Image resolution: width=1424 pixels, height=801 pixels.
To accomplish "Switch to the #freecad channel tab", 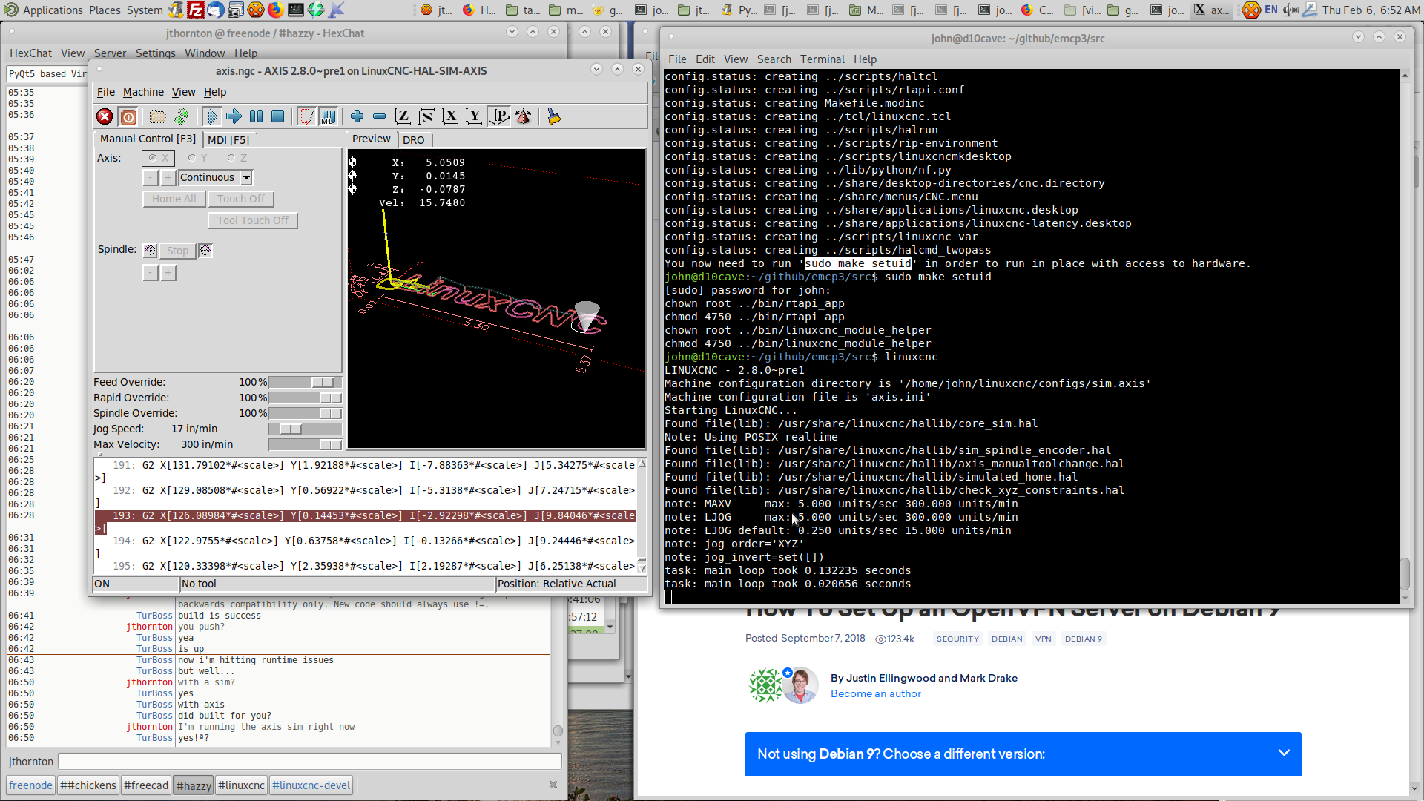I will pos(146,785).
